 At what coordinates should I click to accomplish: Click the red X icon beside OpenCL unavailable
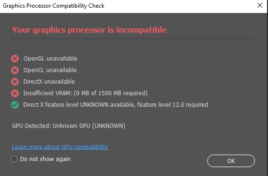[15, 70]
